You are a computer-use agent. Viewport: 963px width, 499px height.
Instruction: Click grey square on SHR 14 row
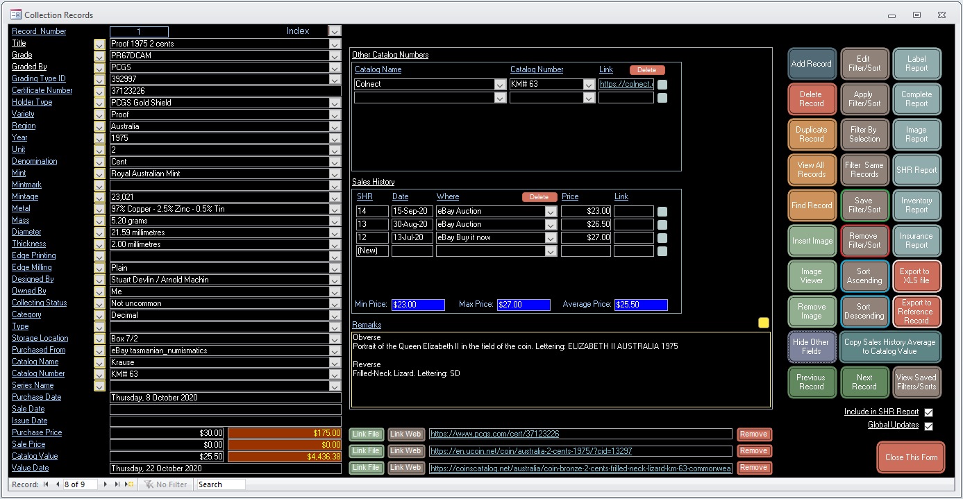[x=662, y=212]
